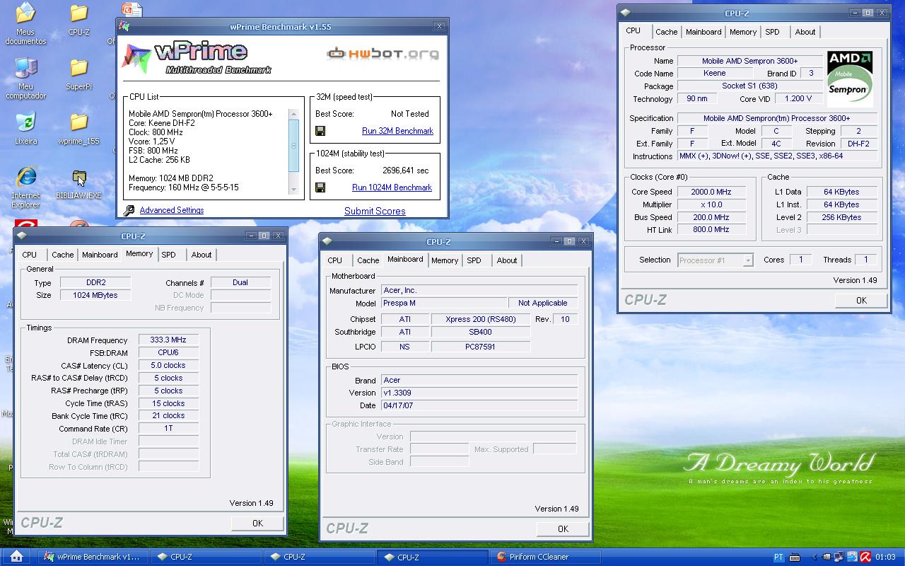Viewport: 905px width, 566px height.
Task: Click the Package Socket S1 (638) field
Action: pos(749,86)
